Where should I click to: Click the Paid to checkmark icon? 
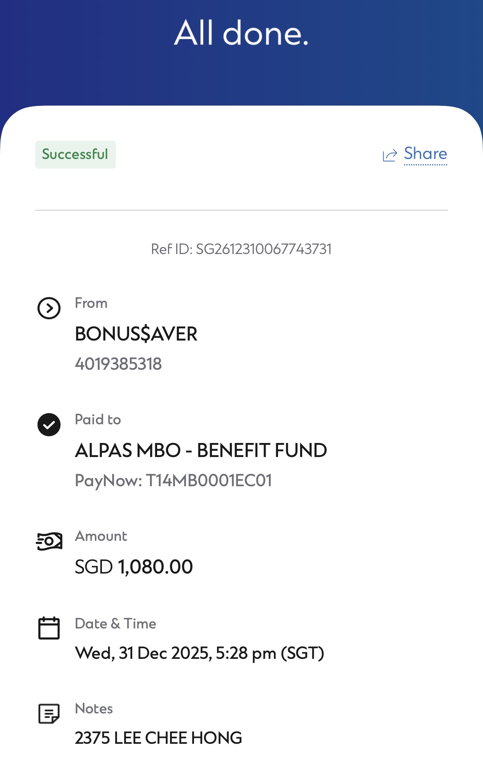(x=49, y=425)
